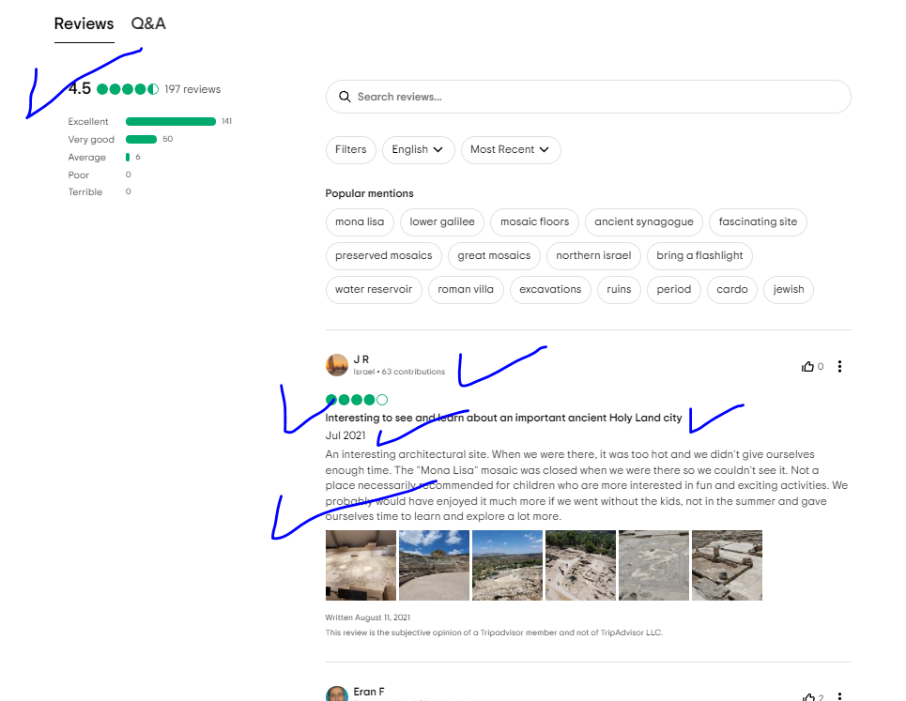Open Eran F's profile avatar
Viewport: 906px width, 701px height.
(x=337, y=693)
